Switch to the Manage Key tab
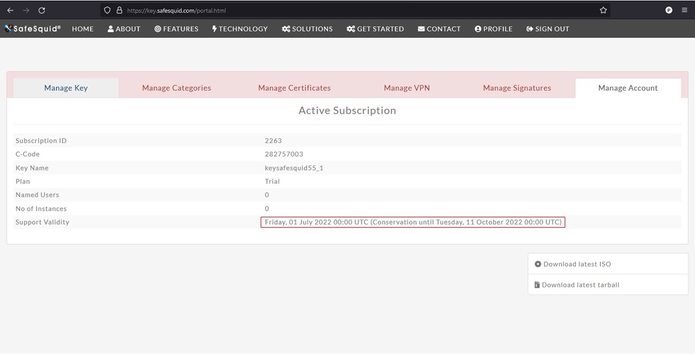 point(66,88)
